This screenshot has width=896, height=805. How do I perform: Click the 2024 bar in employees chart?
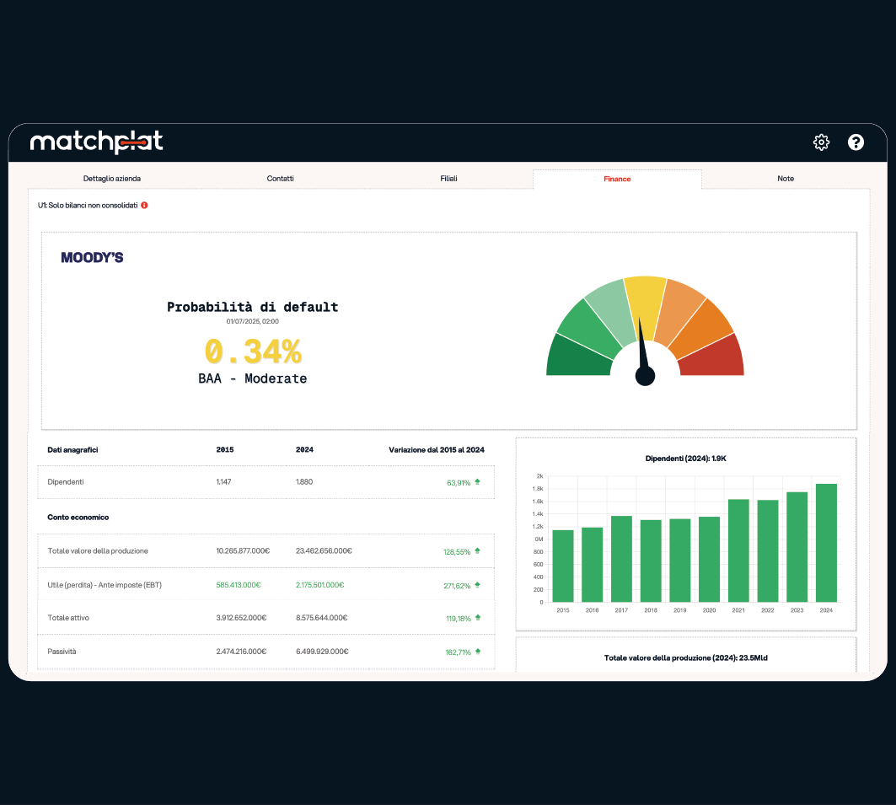[826, 544]
